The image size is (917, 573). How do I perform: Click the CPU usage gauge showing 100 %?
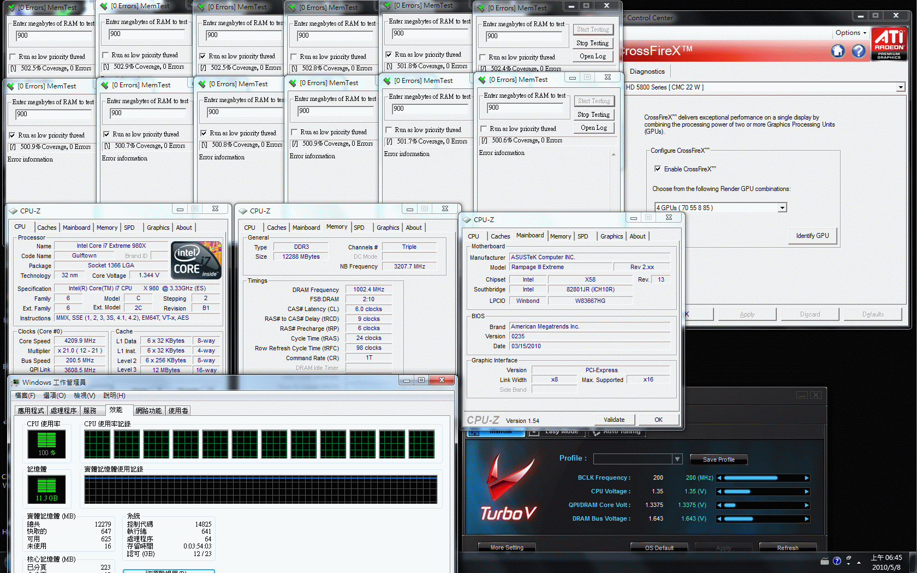[x=47, y=444]
